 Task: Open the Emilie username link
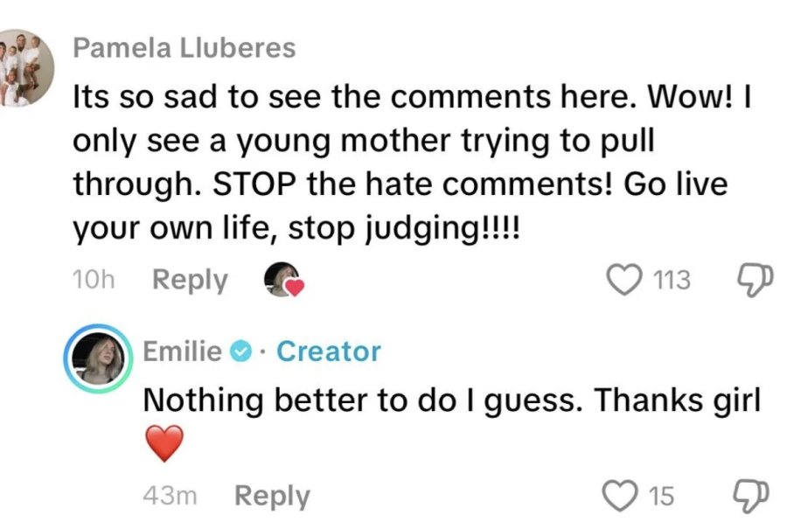tap(182, 351)
